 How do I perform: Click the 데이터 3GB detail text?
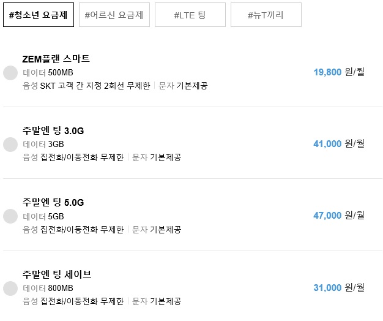click(x=43, y=144)
